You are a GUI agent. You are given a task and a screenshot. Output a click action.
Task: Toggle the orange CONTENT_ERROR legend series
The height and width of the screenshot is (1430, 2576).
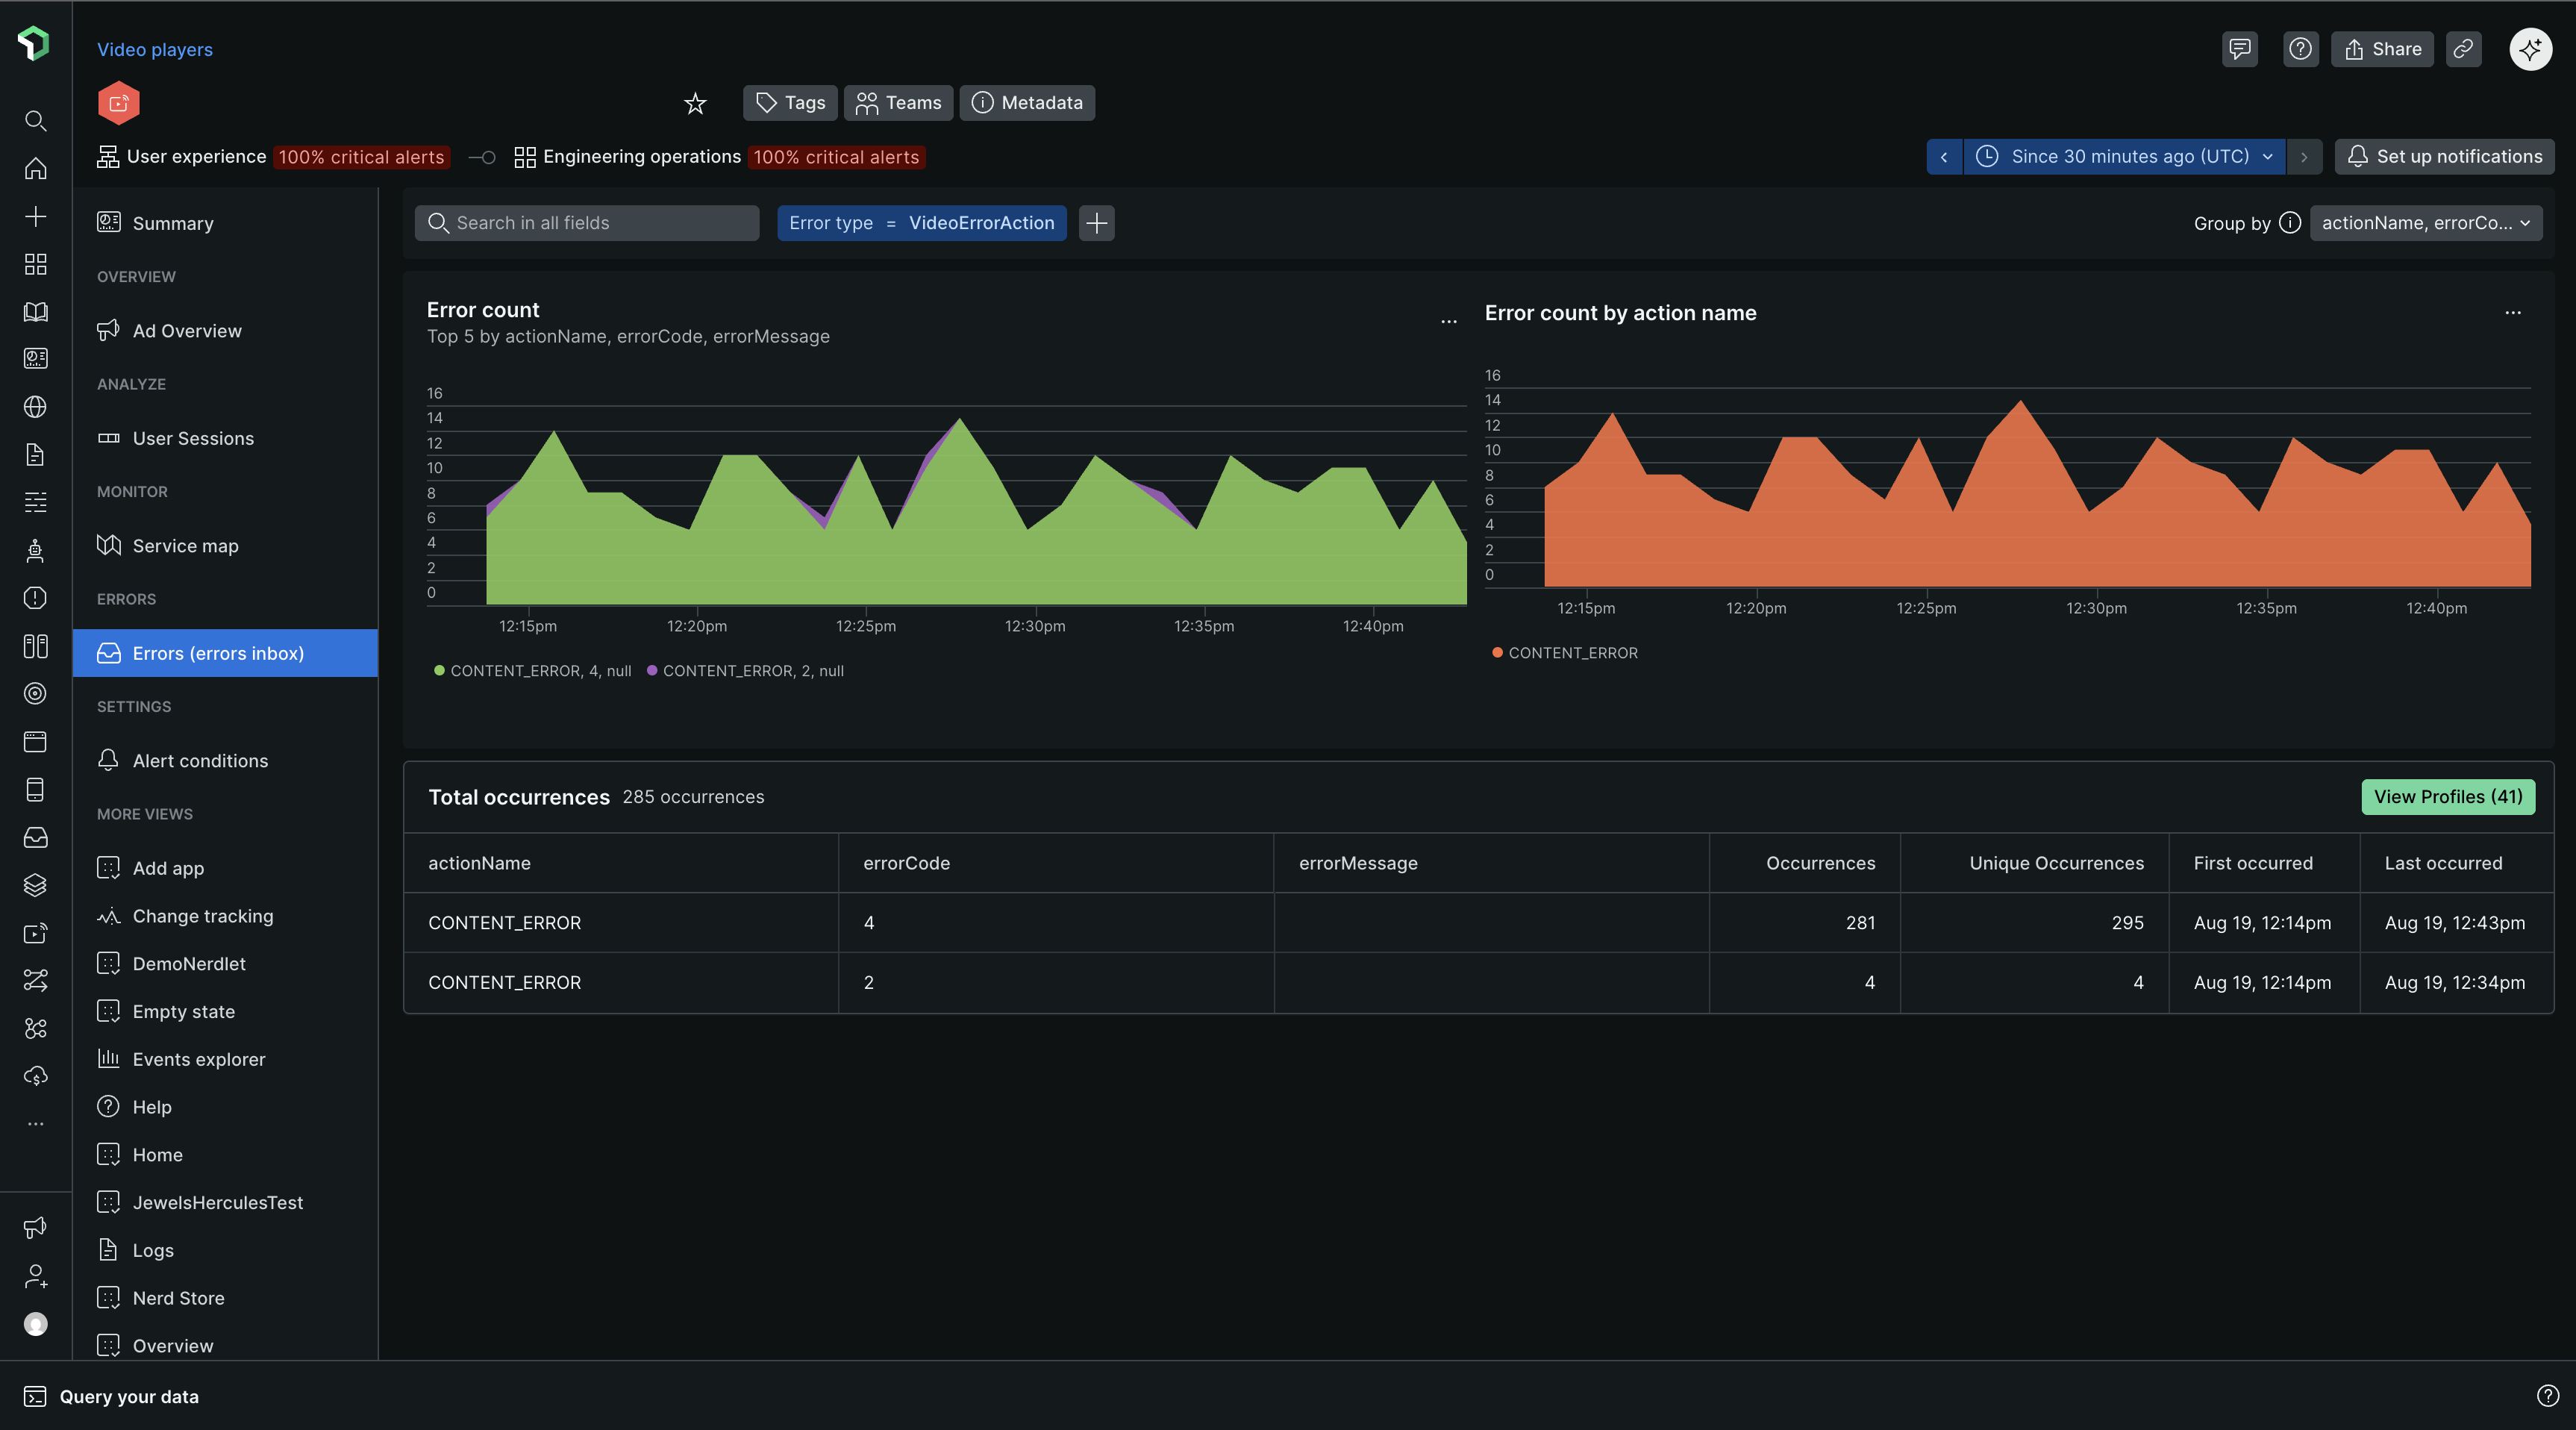1565,653
